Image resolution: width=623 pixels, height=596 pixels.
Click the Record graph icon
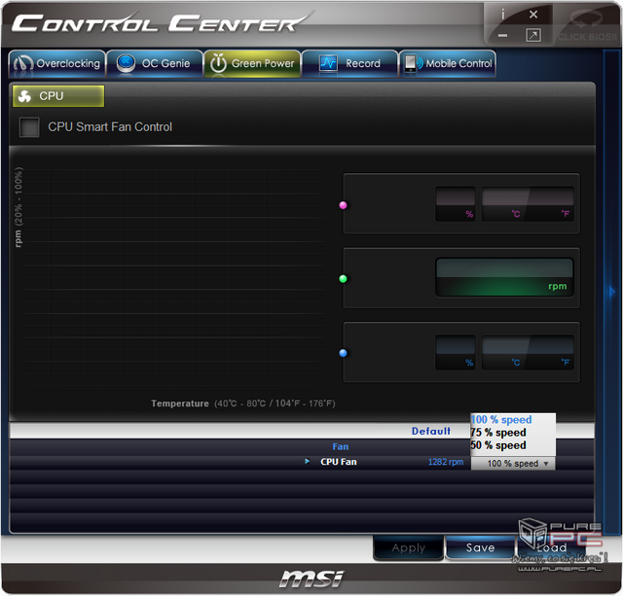point(328,63)
